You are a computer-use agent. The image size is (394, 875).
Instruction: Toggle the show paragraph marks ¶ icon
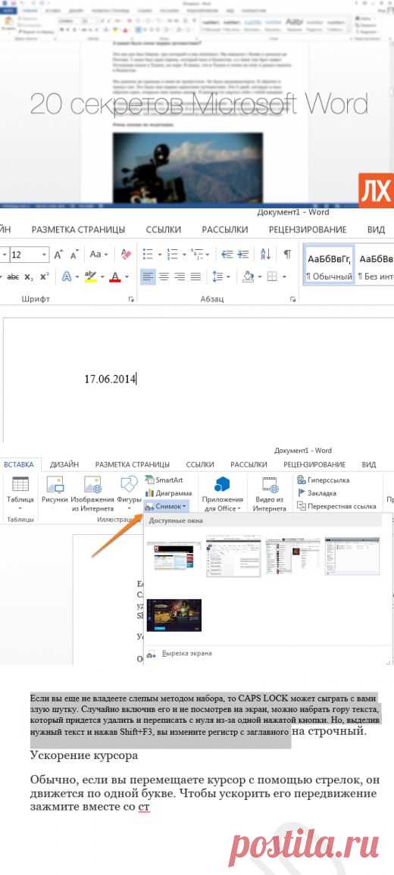pyautogui.click(x=287, y=255)
